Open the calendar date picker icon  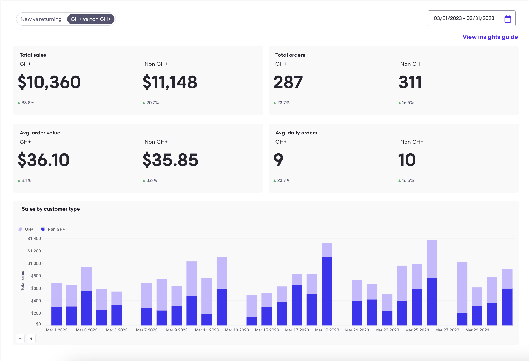click(508, 18)
